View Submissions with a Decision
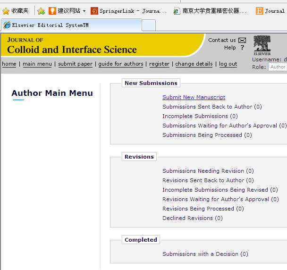Screen dimensions: 287x270 [205, 254]
